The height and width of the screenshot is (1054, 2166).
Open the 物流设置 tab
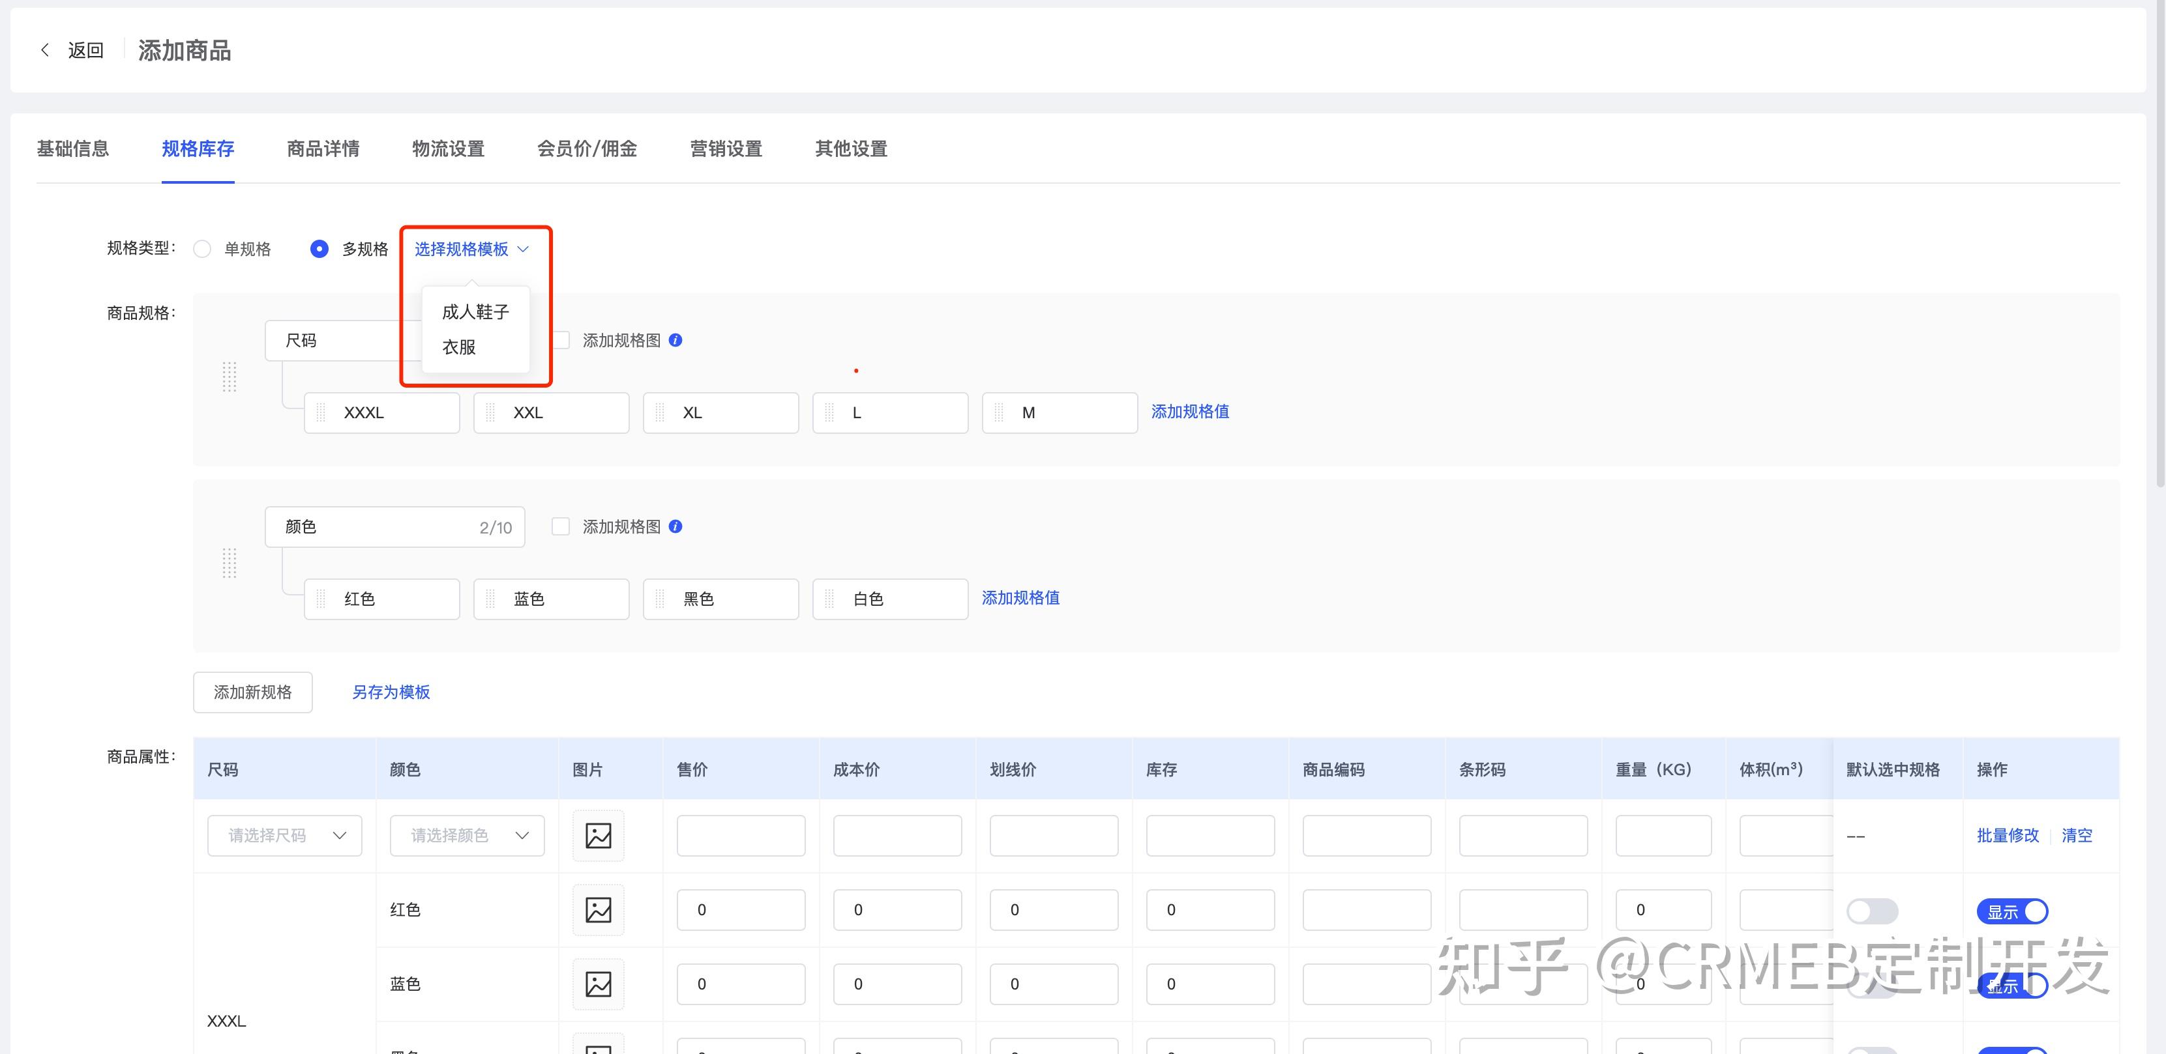[x=448, y=149]
